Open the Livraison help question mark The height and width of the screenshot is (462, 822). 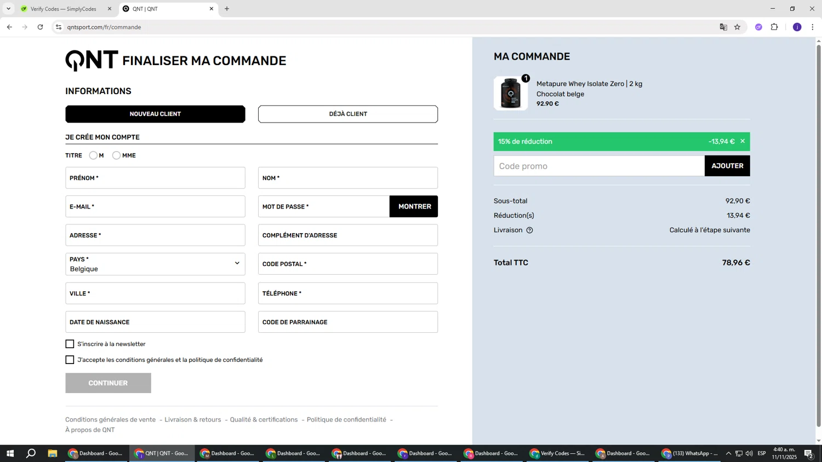click(529, 230)
